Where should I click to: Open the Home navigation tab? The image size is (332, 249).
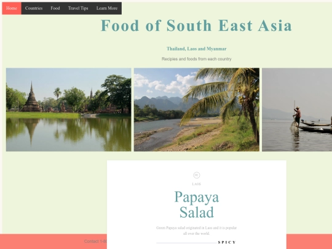(x=12, y=8)
